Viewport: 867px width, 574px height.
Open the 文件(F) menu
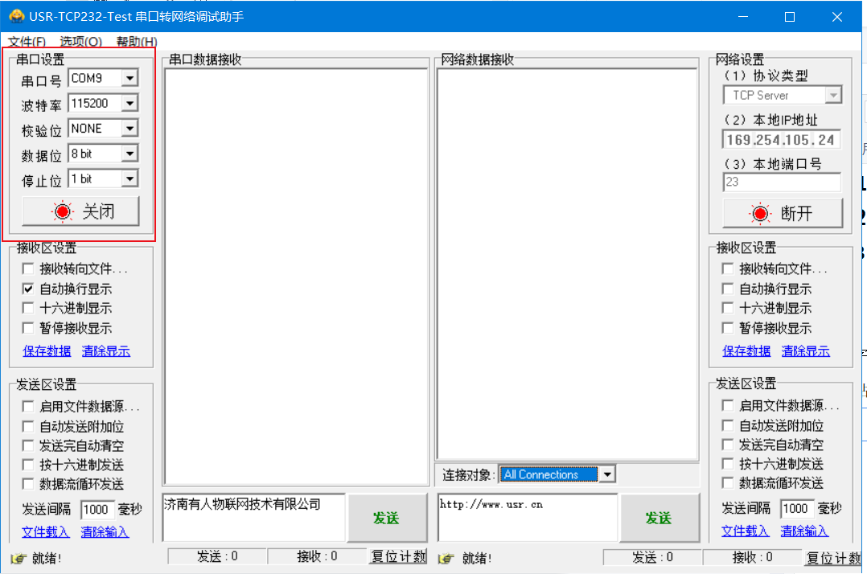[27, 42]
